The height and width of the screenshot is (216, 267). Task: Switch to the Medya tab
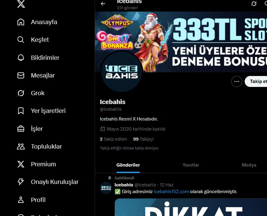pos(249,165)
